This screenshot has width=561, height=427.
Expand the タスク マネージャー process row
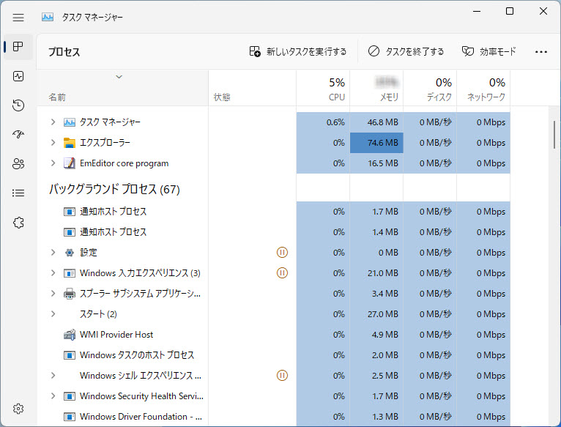click(53, 122)
